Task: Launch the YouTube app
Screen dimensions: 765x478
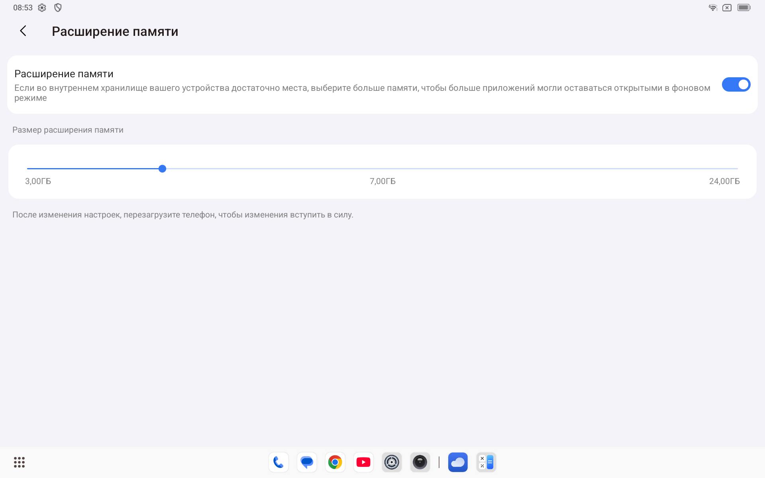Action: (363, 462)
